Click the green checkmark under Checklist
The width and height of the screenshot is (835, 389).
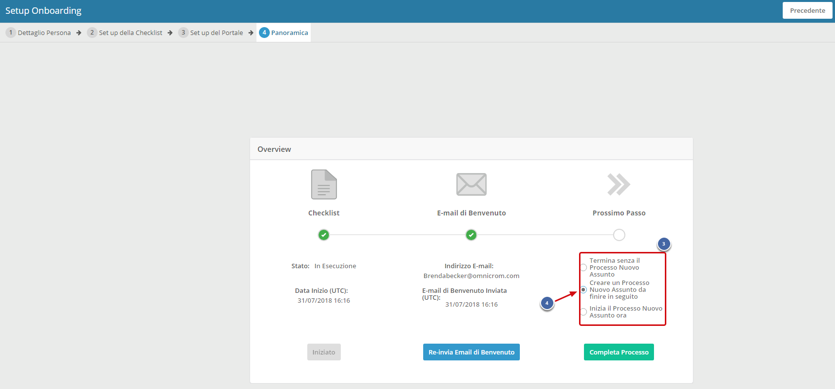pyautogui.click(x=324, y=235)
